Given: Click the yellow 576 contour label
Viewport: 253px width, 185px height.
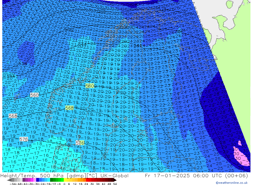Looking at the screenshot, I should coord(80,143).
